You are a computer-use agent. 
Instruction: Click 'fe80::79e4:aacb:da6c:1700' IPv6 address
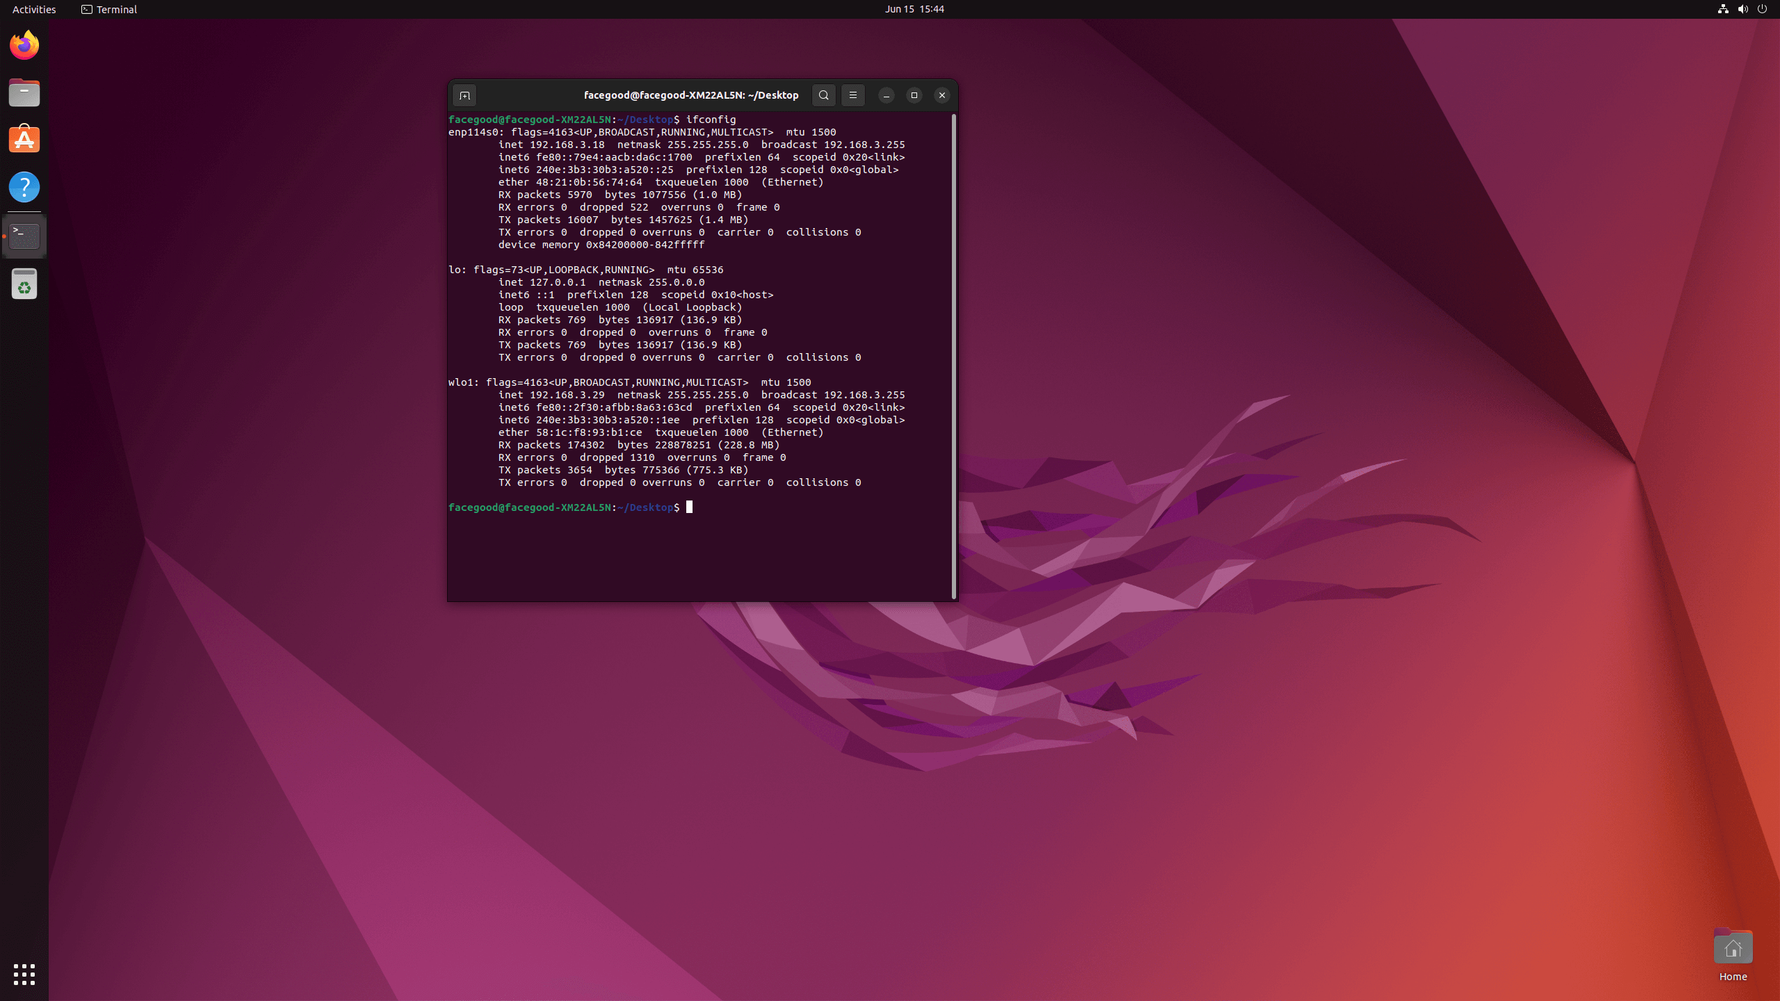pyautogui.click(x=614, y=157)
